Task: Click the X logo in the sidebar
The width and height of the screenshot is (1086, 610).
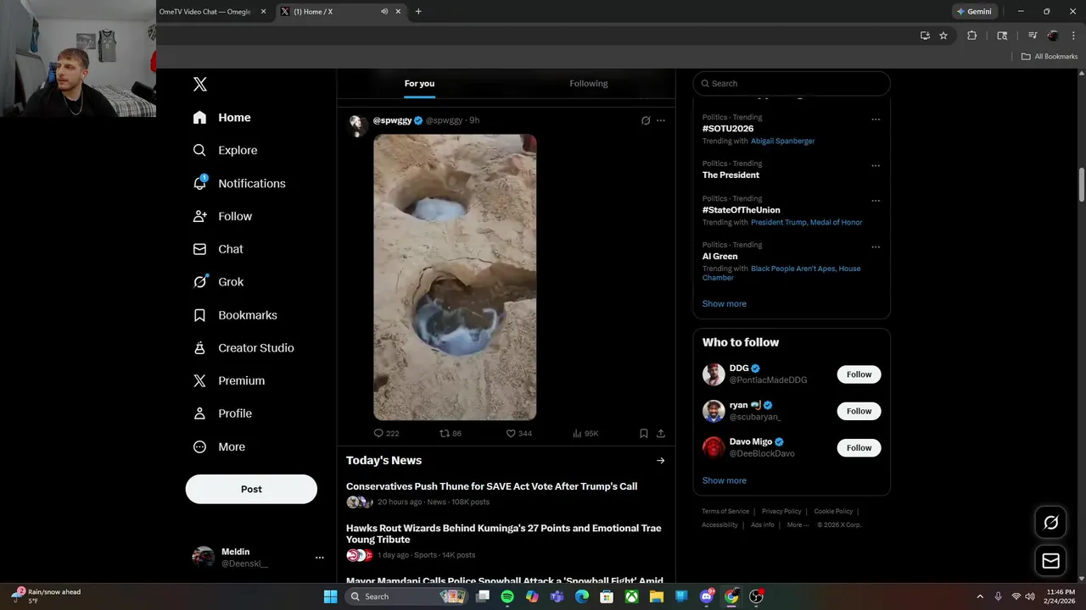Action: tap(199, 84)
